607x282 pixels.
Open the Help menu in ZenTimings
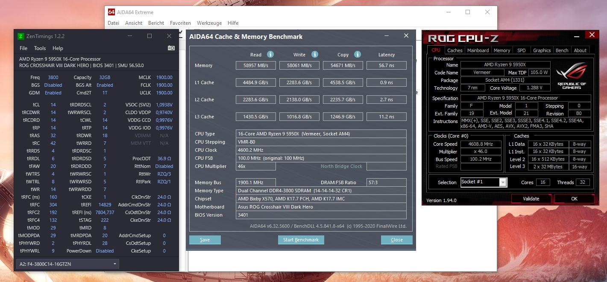click(58, 48)
